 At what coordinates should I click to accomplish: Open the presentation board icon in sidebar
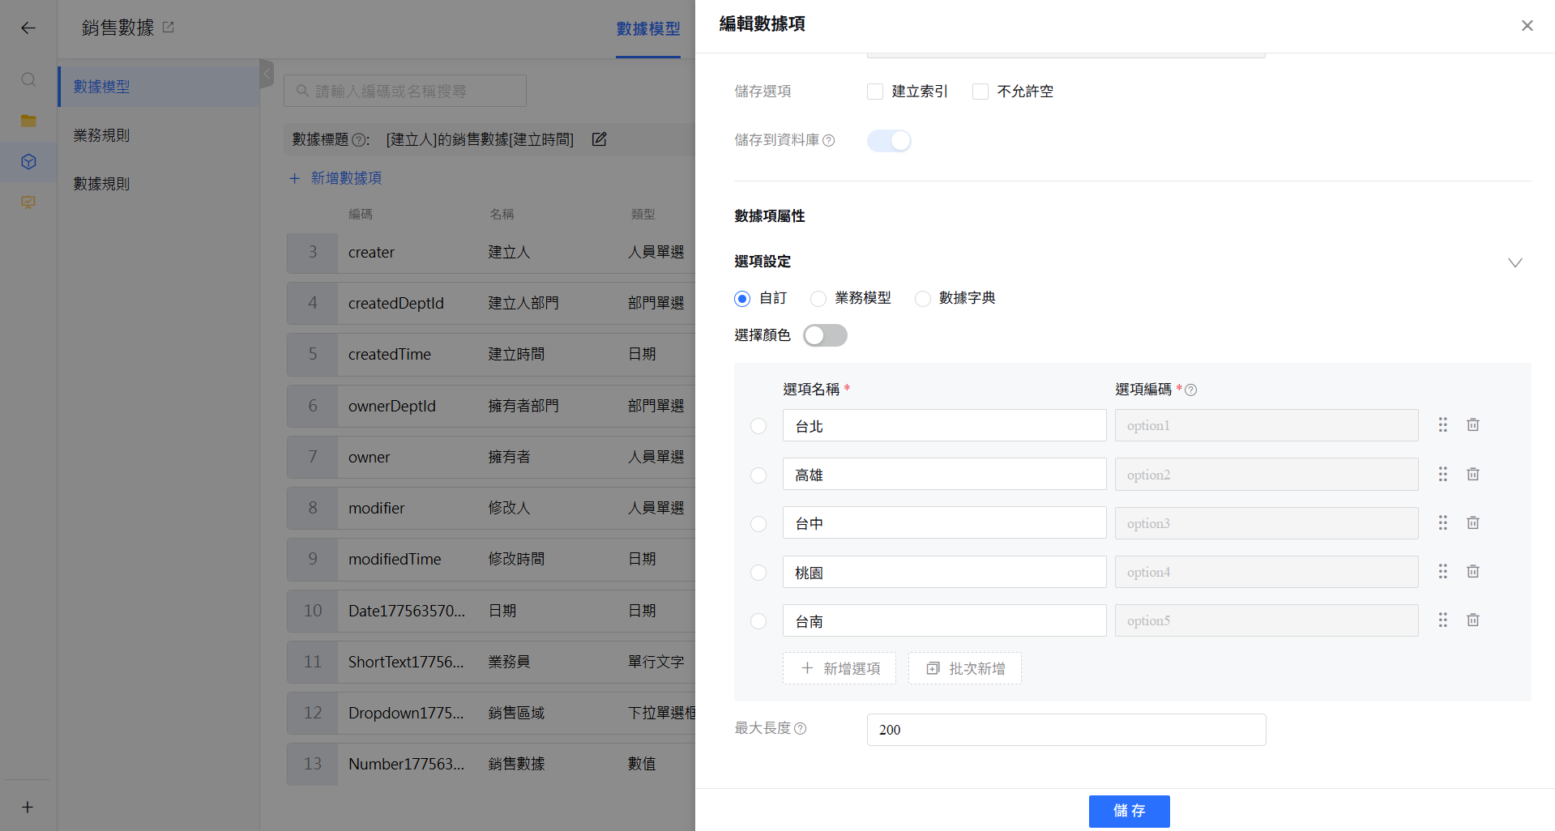coord(28,202)
